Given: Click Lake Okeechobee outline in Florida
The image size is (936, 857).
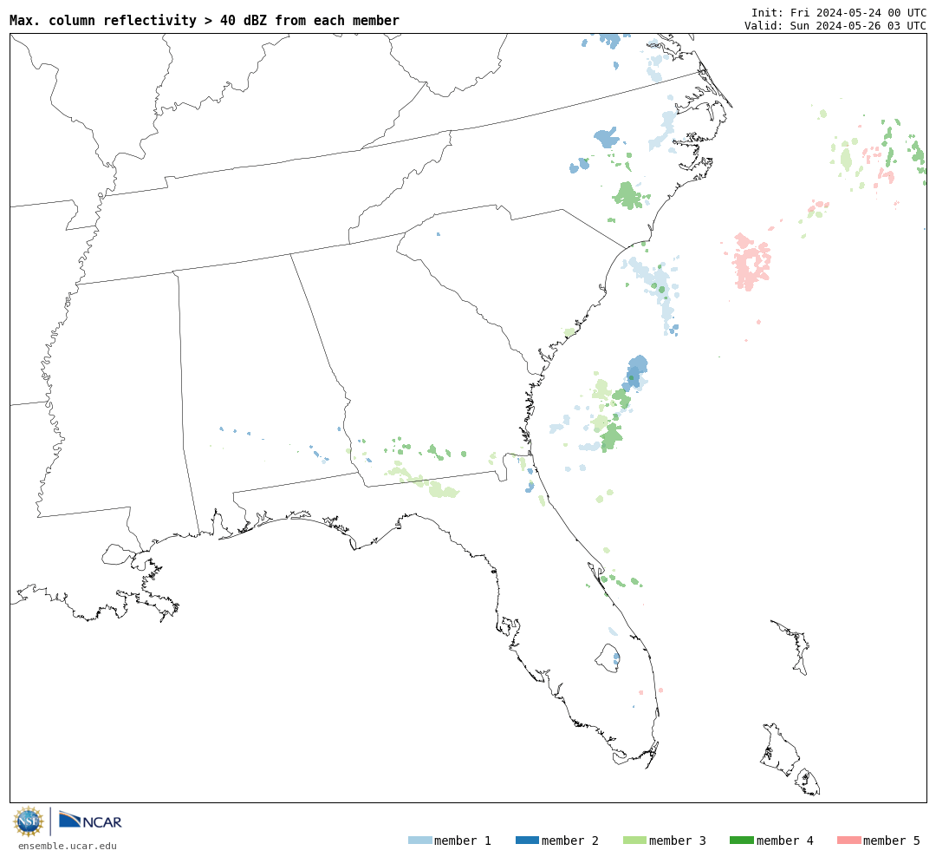Looking at the screenshot, I should click(608, 658).
